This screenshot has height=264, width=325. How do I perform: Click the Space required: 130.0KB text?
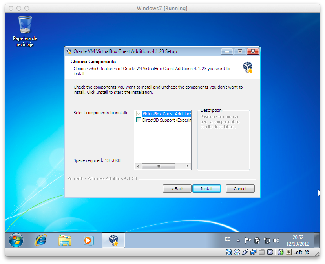point(97,160)
